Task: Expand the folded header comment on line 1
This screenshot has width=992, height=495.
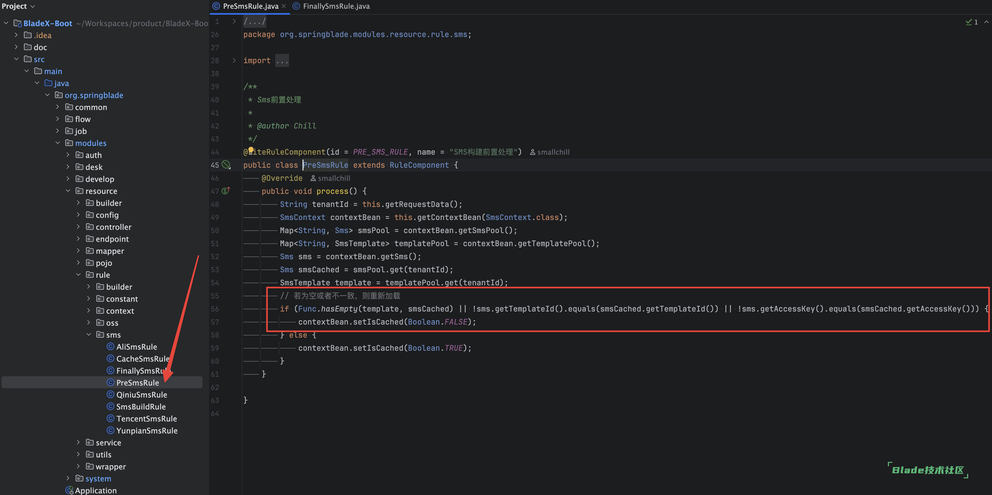Action: pos(234,21)
